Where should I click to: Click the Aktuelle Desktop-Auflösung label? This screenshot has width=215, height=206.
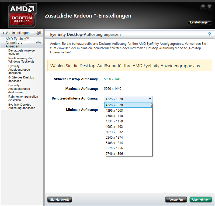[x=76, y=79]
